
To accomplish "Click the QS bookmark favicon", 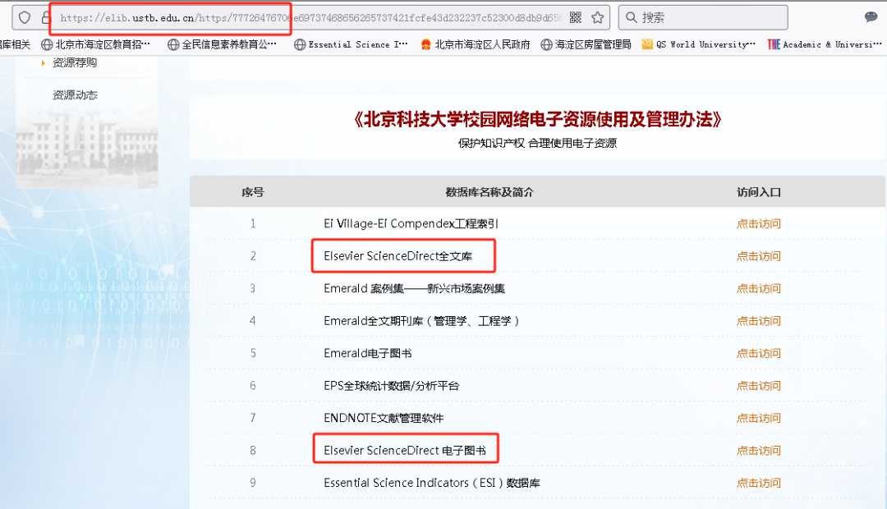I will 647,44.
